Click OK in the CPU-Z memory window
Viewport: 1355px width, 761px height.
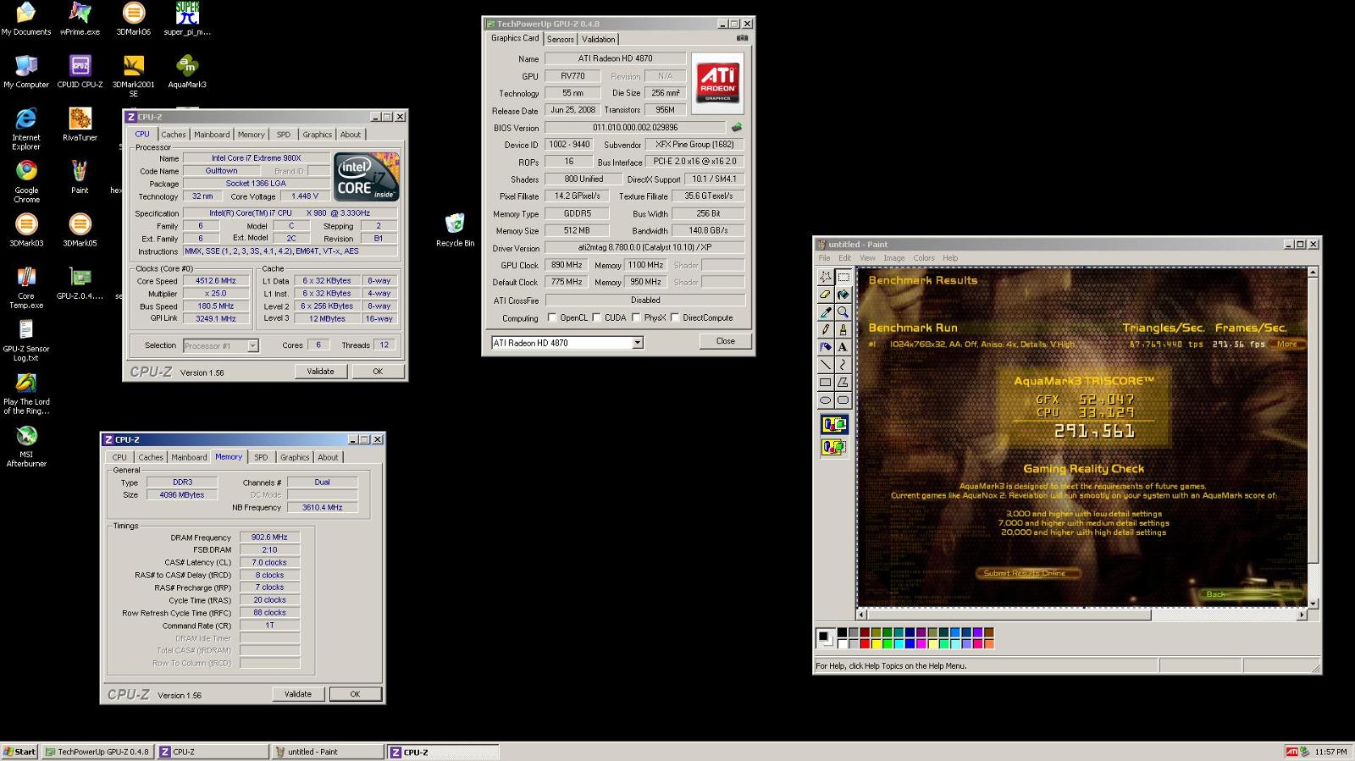click(x=355, y=694)
